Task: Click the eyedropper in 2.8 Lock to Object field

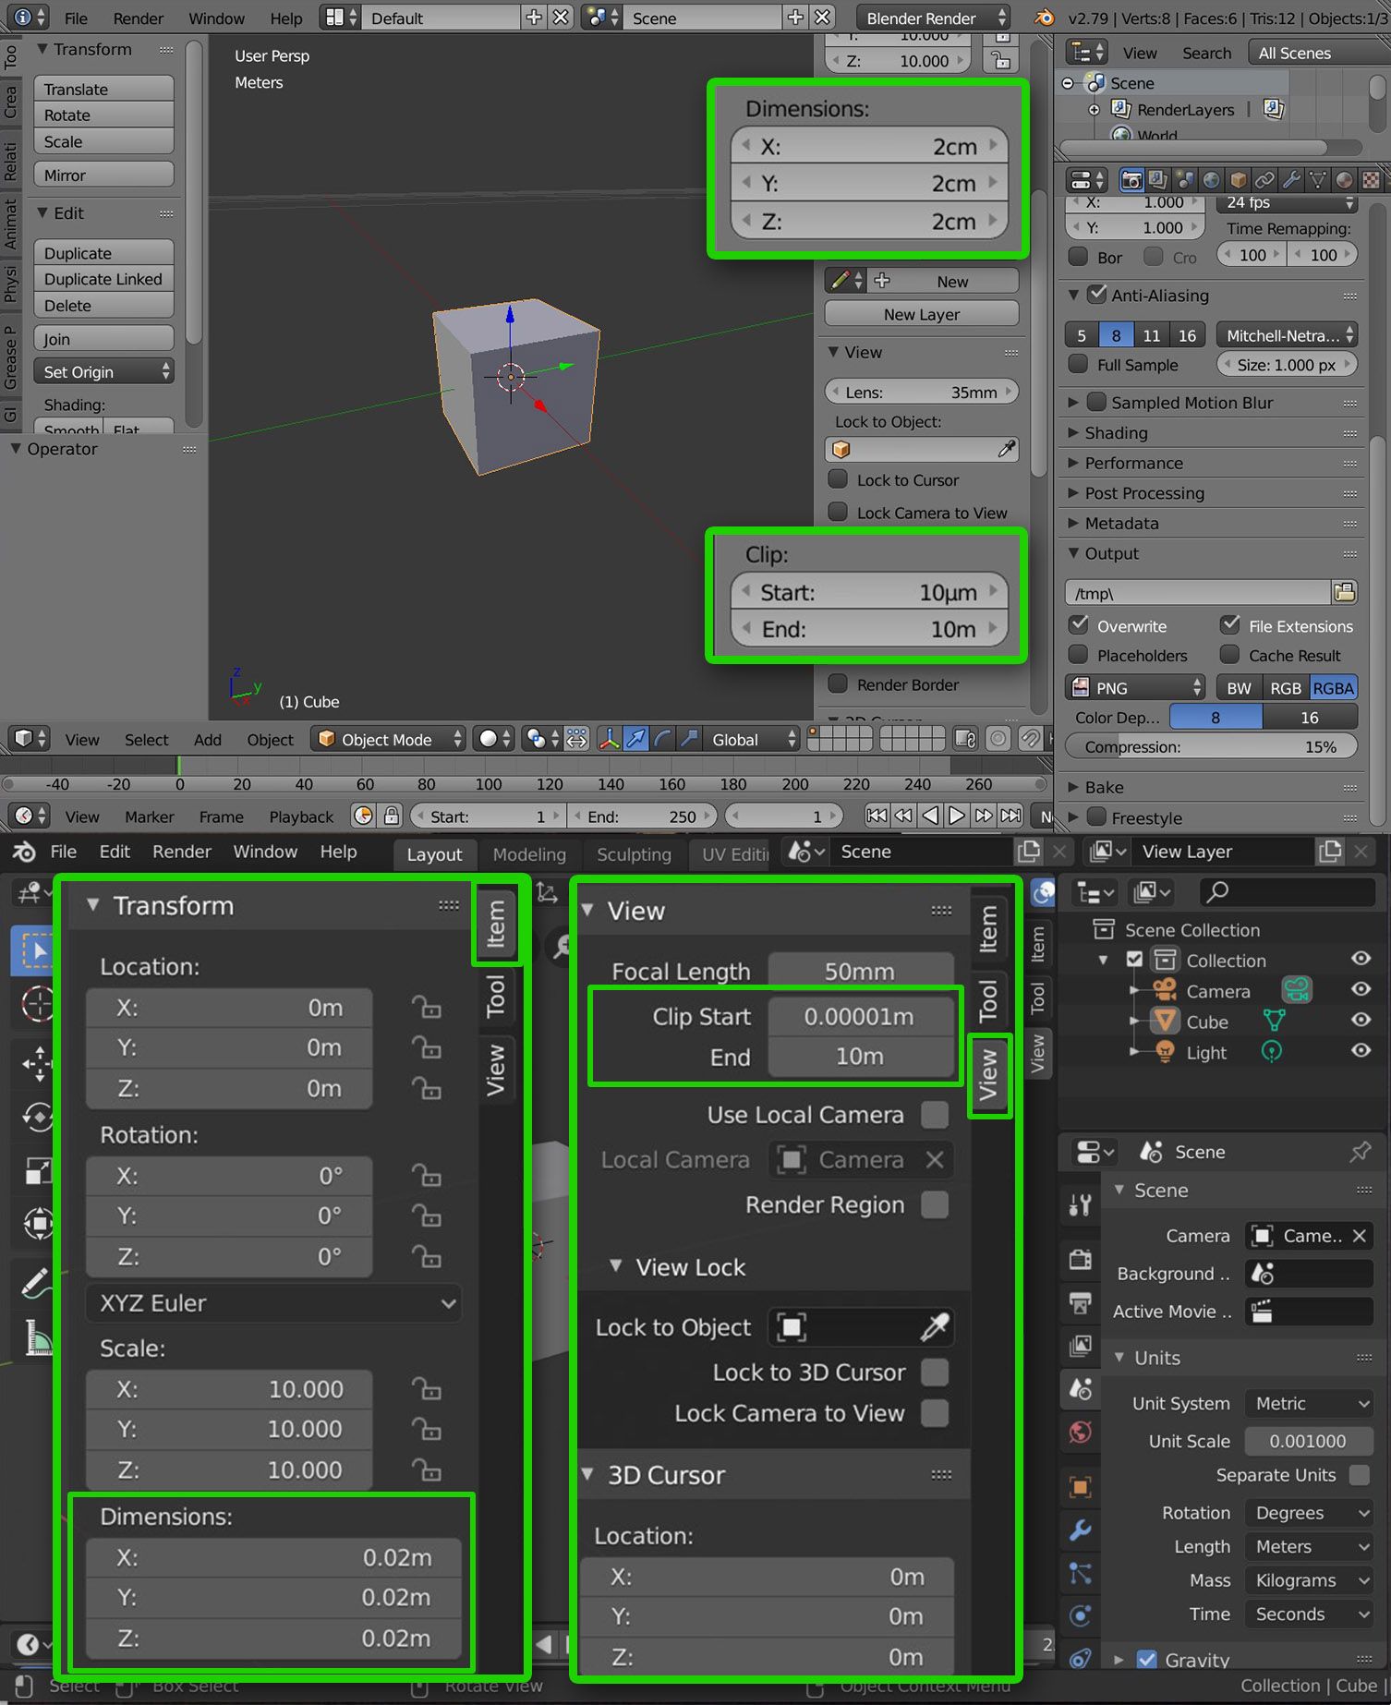Action: point(934,1327)
